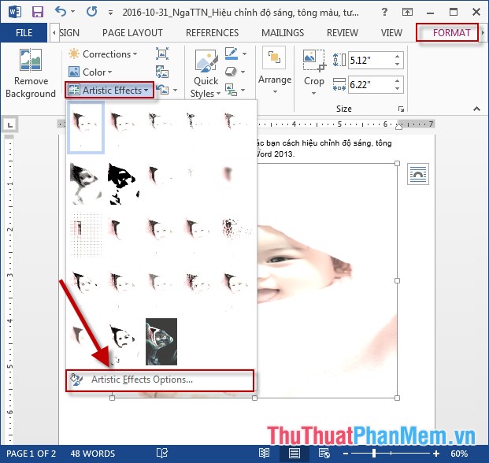489x463 pixels.
Task: Open the Corrections dropdown
Action: pos(103,54)
